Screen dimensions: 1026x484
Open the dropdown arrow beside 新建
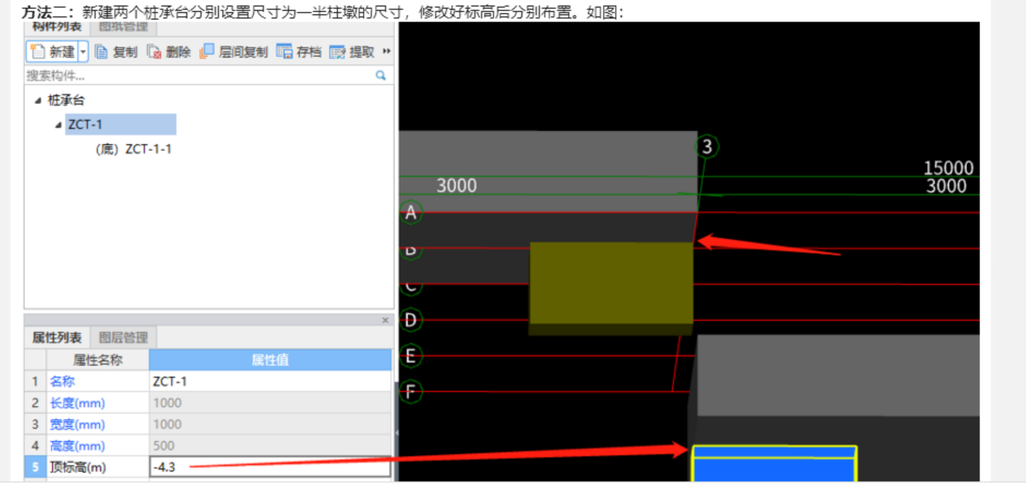click(83, 52)
